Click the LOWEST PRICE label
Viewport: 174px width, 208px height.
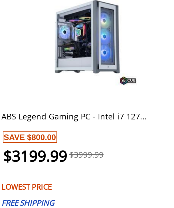point(27,187)
